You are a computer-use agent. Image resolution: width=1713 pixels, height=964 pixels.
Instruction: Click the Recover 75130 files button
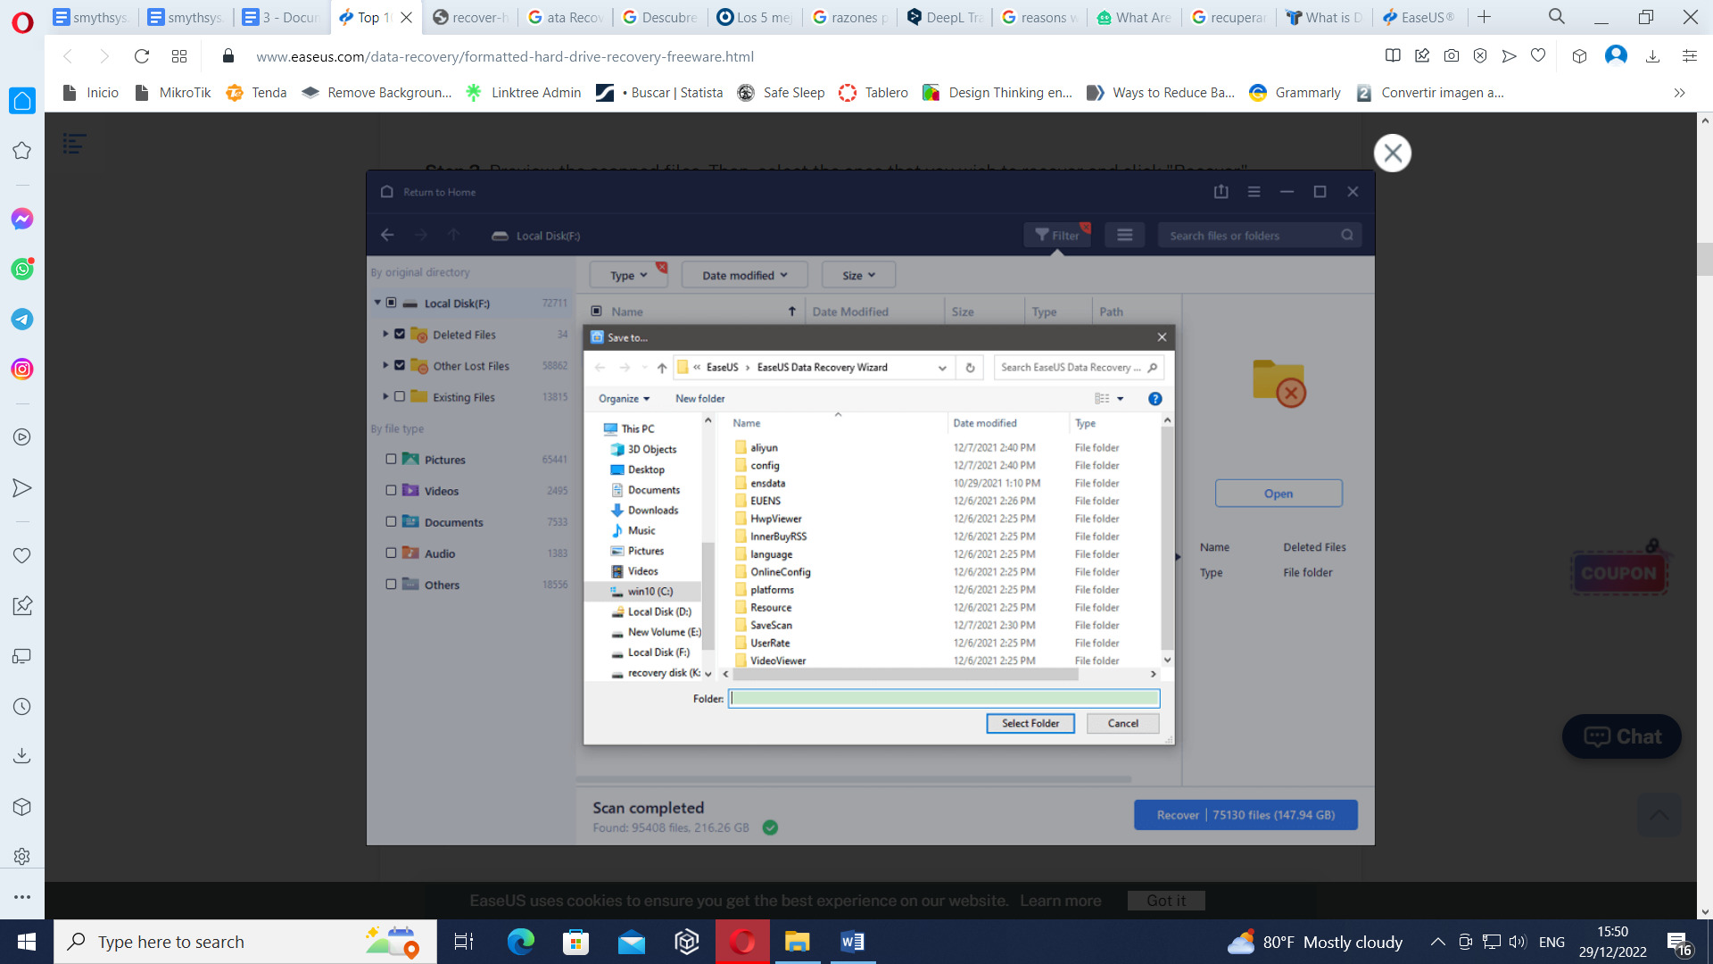click(x=1245, y=815)
